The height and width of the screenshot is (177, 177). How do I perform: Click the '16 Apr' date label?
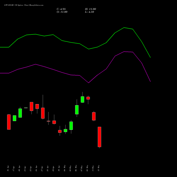tap(8, 169)
